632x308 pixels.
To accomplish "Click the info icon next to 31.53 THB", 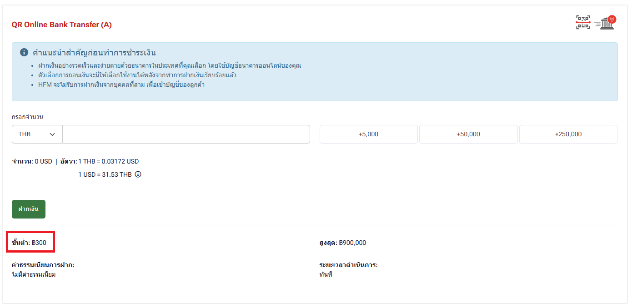I will (138, 174).
